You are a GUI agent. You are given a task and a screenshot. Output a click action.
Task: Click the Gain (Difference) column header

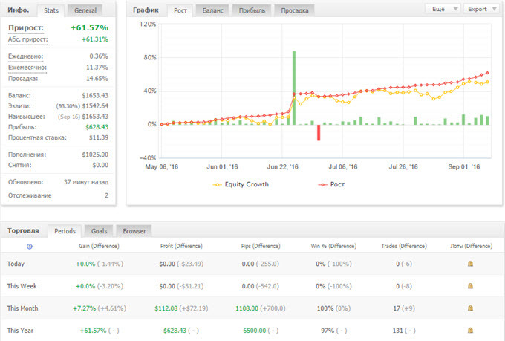coord(99,246)
